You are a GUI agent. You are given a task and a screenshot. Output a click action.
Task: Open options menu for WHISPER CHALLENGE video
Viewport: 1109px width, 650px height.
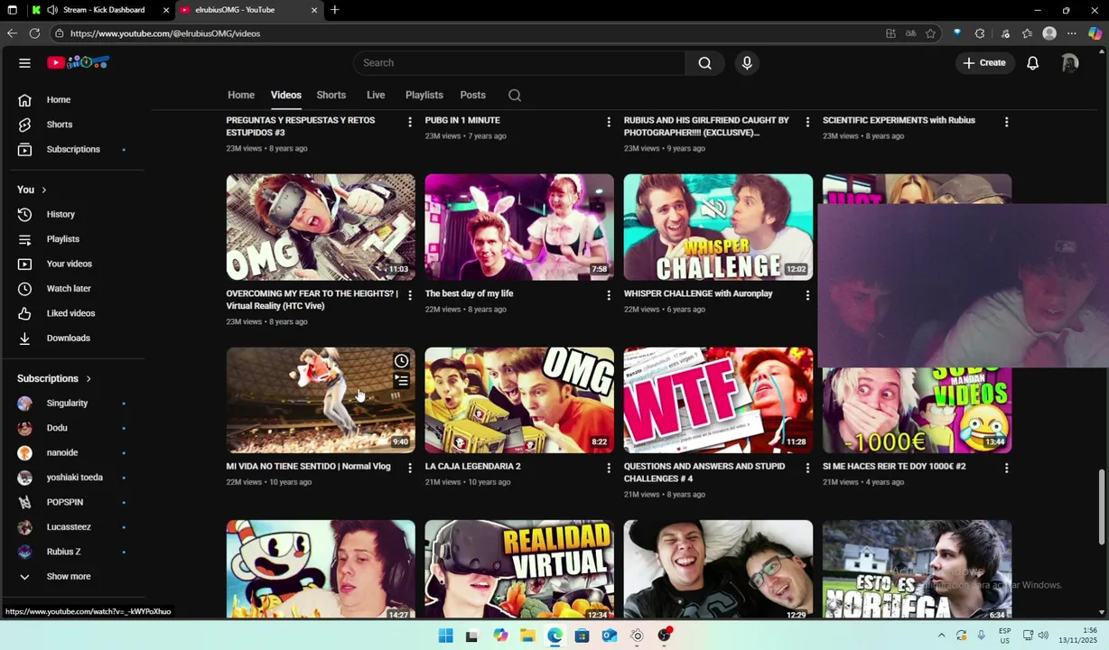click(x=807, y=295)
